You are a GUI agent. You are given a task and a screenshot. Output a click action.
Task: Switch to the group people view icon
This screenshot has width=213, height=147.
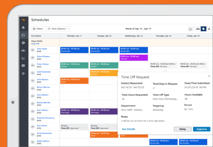click(x=198, y=29)
